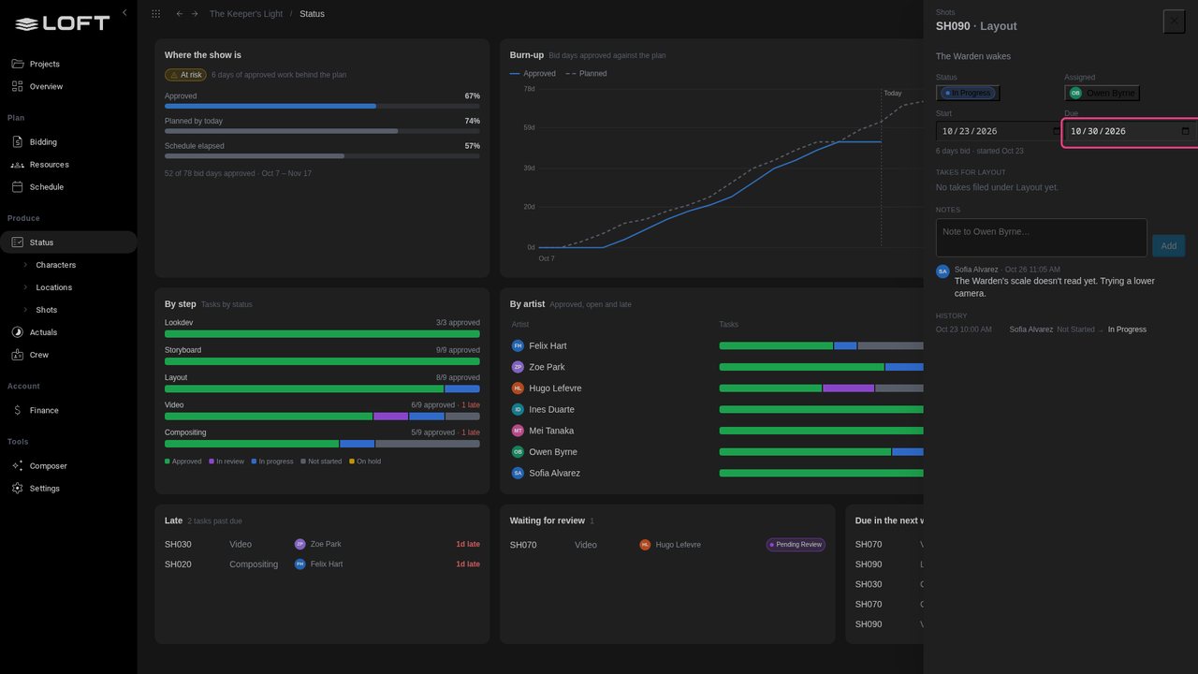Open the Actuals pie icon
The width and height of the screenshot is (1198, 674).
pyautogui.click(x=17, y=332)
